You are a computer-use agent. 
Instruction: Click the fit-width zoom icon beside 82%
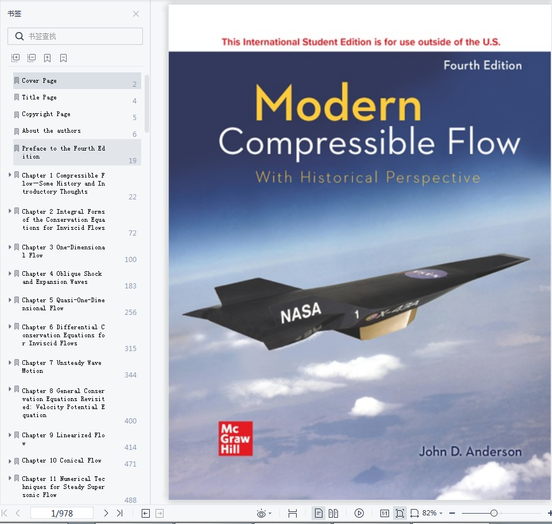414,513
